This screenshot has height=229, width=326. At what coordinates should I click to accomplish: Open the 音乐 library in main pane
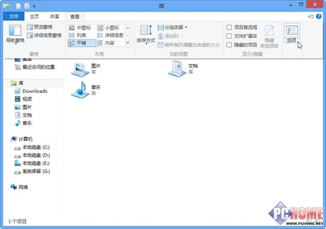coord(86,90)
